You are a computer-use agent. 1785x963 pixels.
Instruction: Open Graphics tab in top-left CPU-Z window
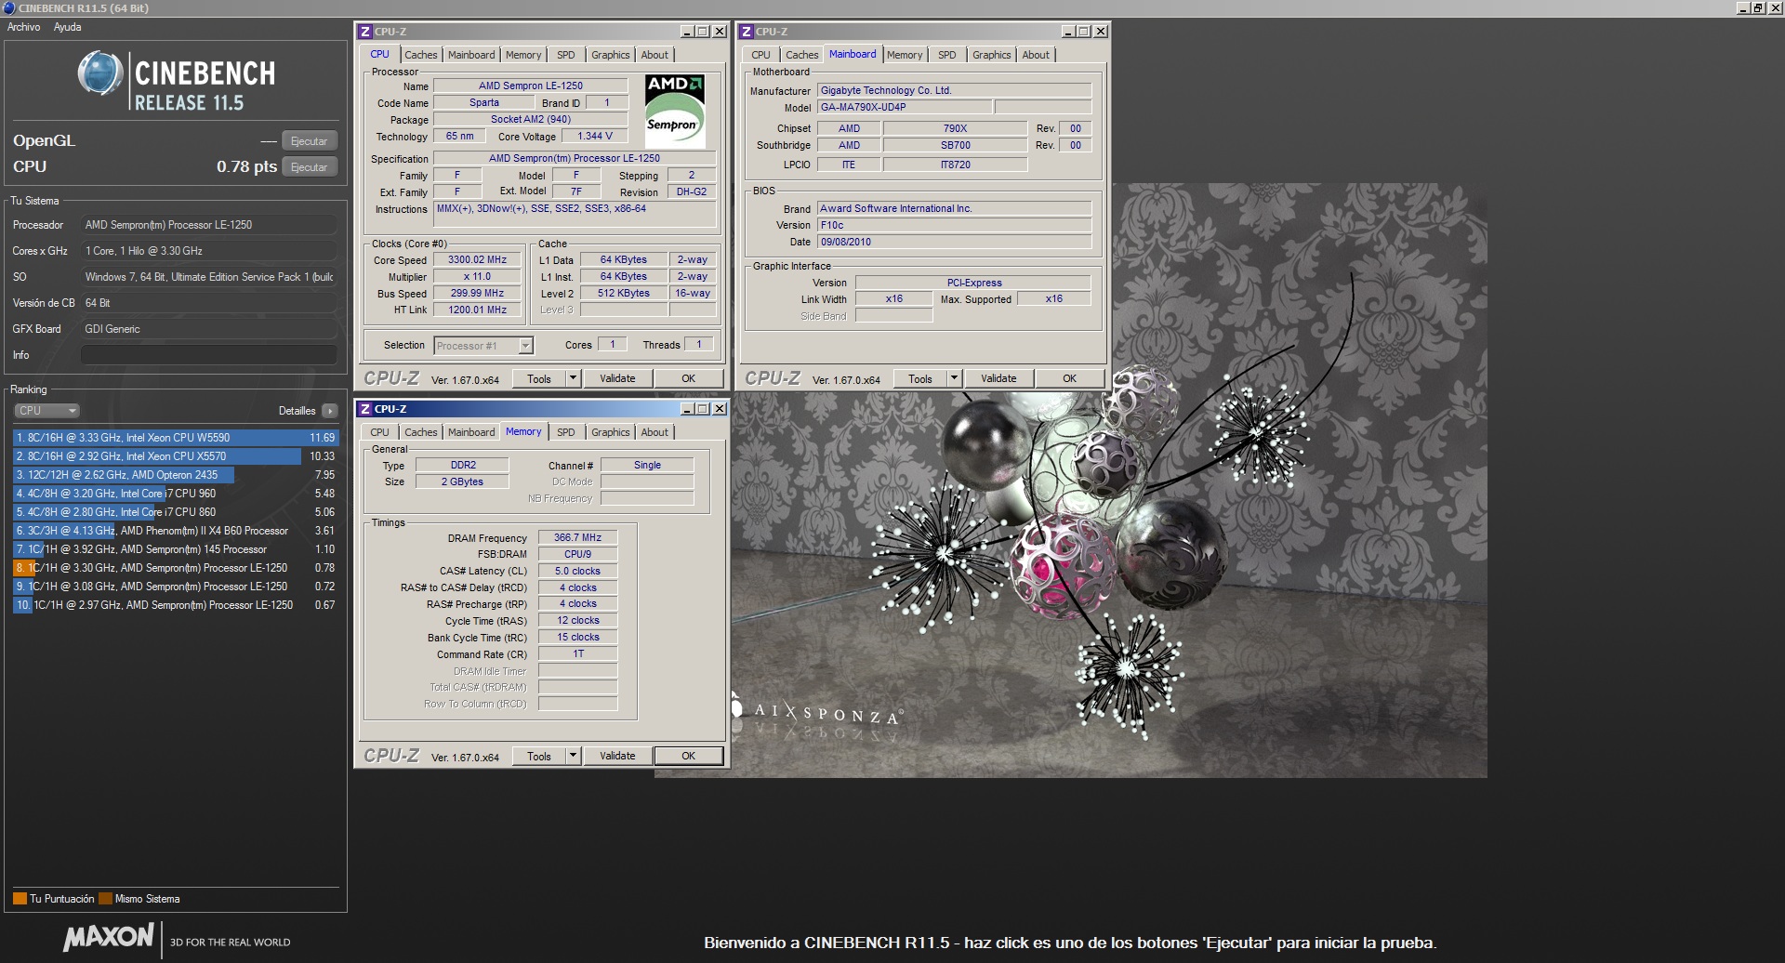click(610, 55)
